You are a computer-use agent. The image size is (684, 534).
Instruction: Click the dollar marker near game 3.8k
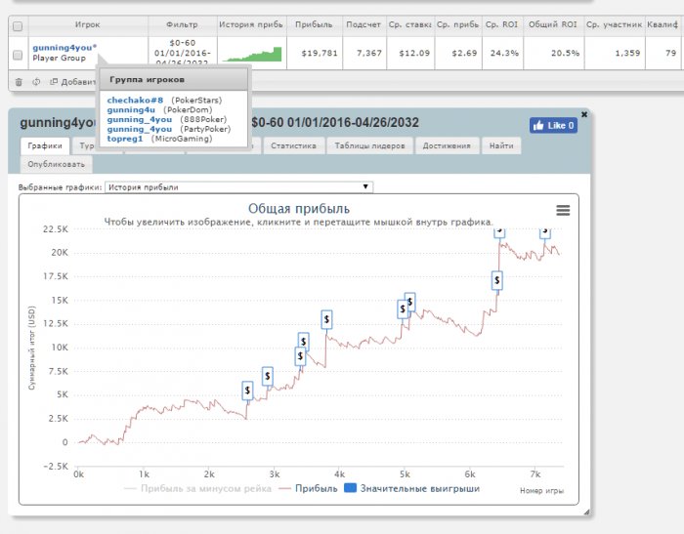326,319
